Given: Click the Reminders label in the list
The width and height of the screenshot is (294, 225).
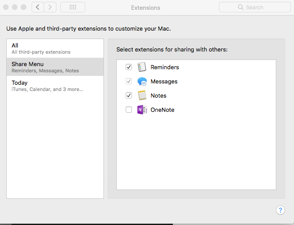Looking at the screenshot, I should (x=165, y=67).
